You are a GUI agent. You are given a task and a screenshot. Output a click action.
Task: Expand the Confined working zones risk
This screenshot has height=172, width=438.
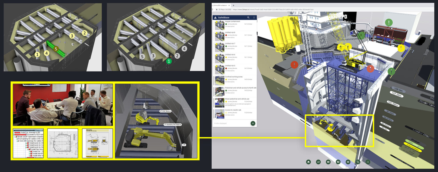point(234,77)
